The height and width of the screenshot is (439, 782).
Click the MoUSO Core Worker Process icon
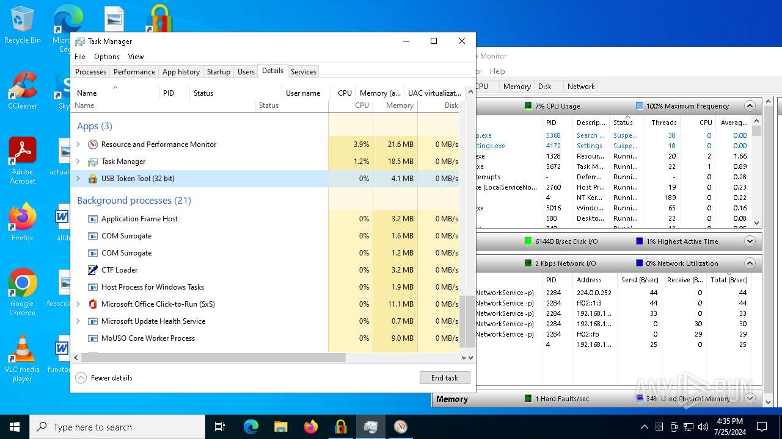[93, 338]
